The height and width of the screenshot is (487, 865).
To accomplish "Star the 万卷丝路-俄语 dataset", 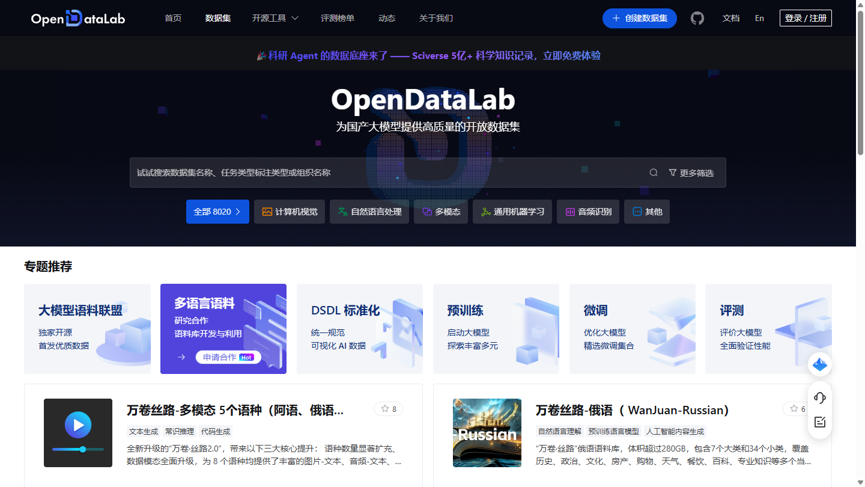I will pos(797,409).
